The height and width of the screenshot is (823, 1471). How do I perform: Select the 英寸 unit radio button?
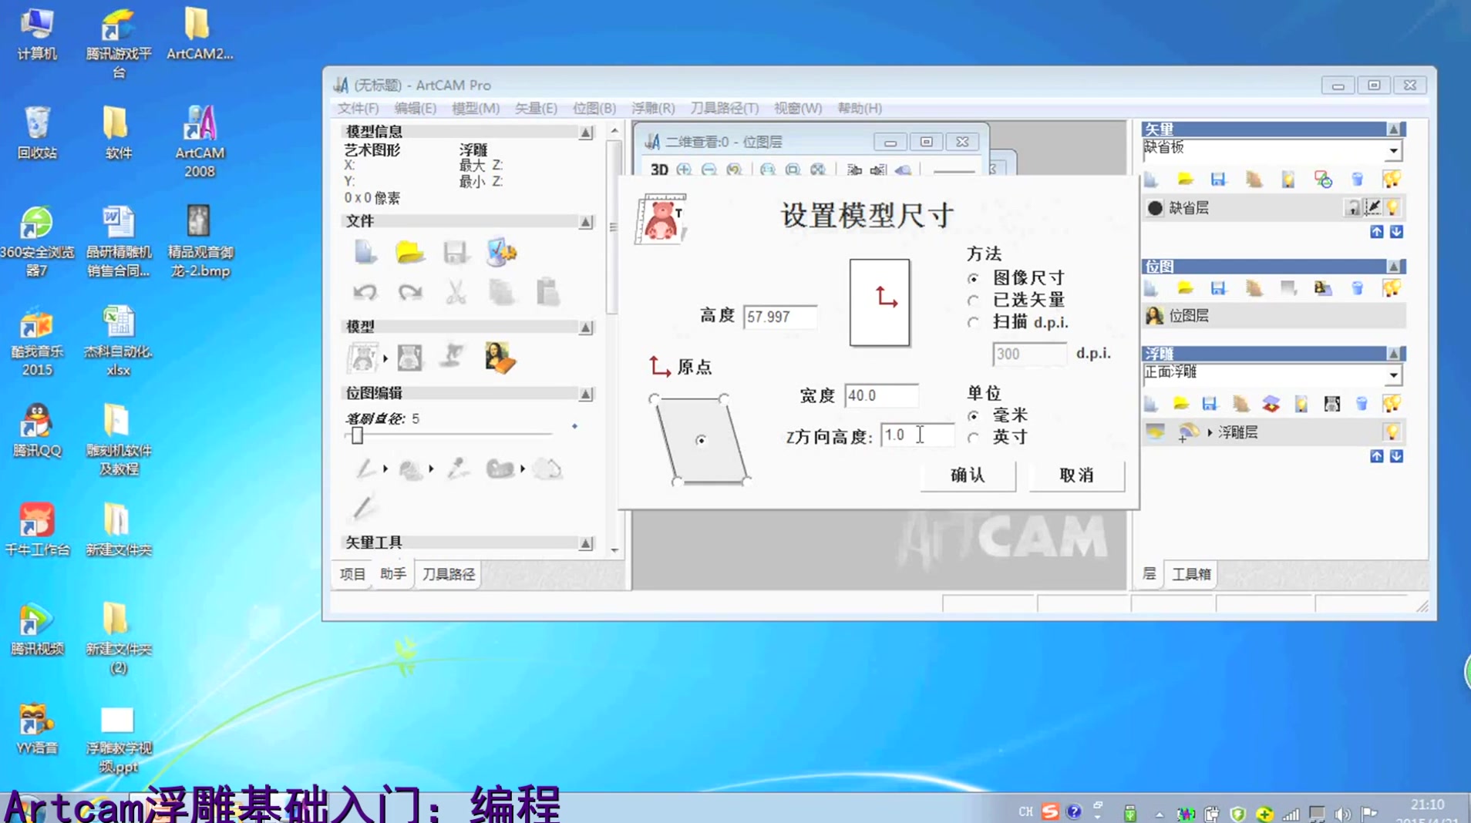click(x=974, y=436)
